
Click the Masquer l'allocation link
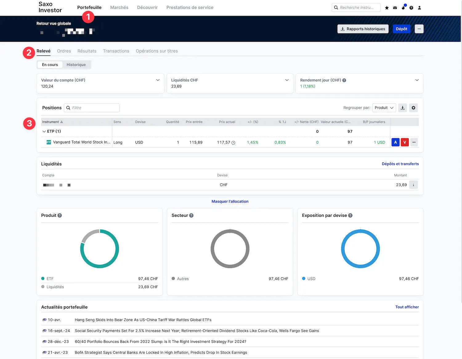point(230,201)
